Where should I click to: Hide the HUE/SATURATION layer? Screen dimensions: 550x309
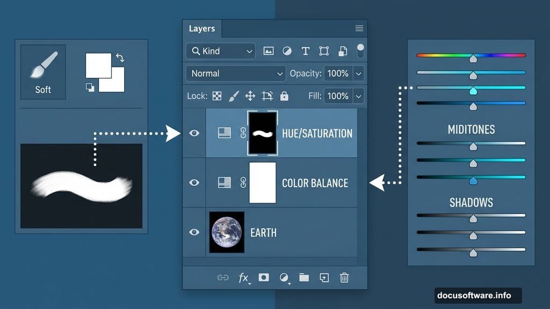(194, 133)
